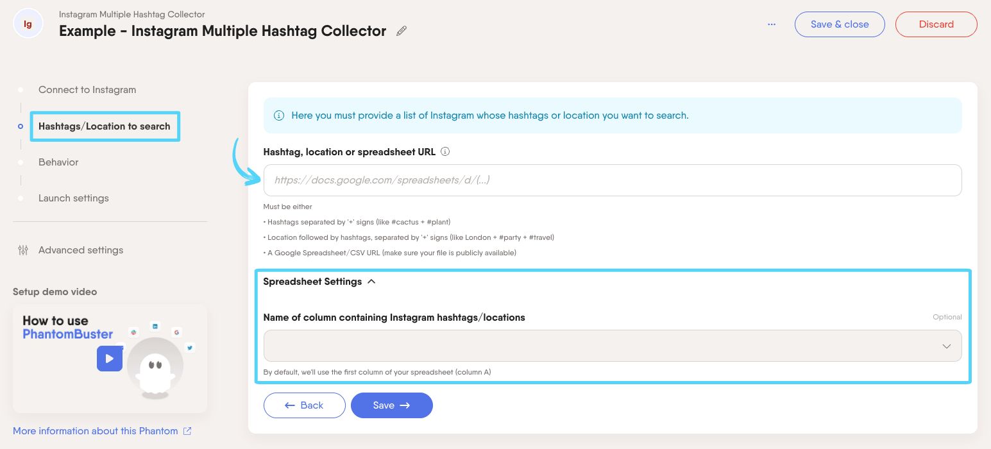Select the Connect to Instagram step indicator
The height and width of the screenshot is (449, 991).
pos(87,90)
